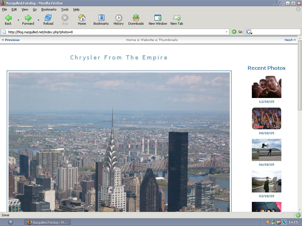302x226 pixels.
Task: Click the Chrysler From The Empire title
Action: tap(119, 58)
